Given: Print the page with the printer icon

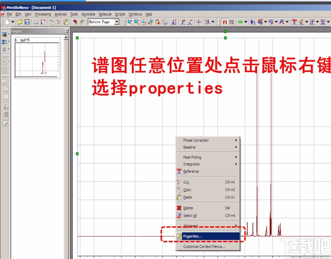Looking at the screenshot, I should coord(36,22).
